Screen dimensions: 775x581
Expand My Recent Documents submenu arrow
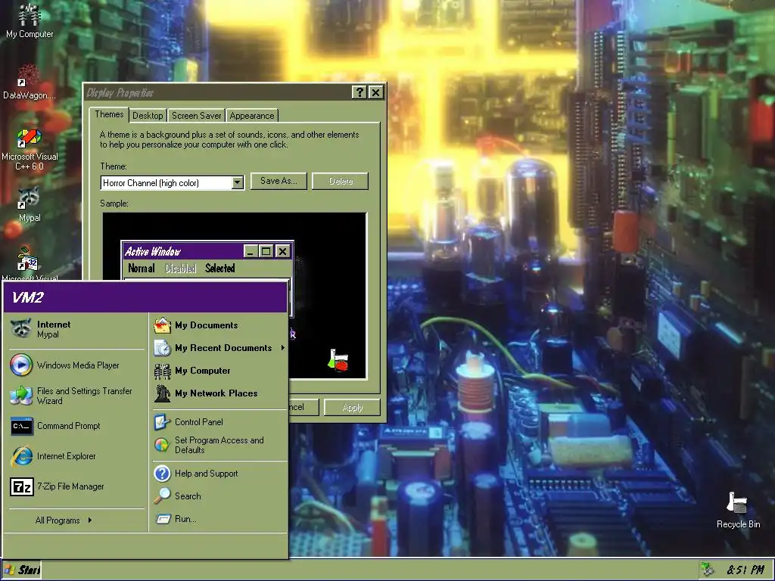point(283,348)
